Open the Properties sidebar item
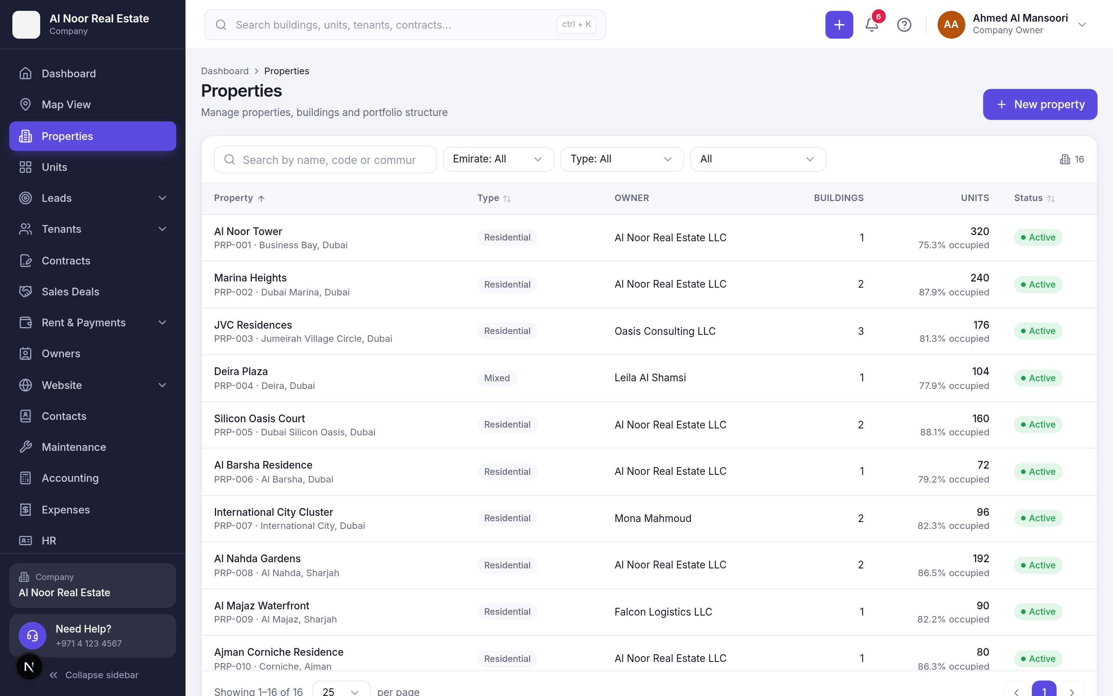1113x696 pixels. tap(92, 136)
